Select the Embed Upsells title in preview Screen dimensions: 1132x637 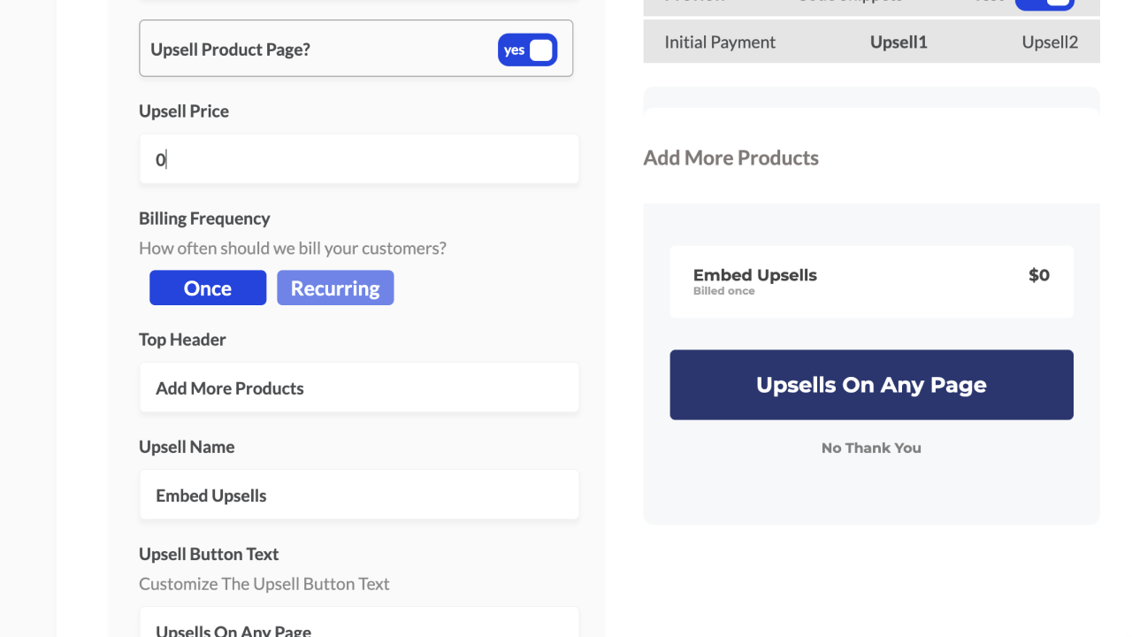pos(754,275)
